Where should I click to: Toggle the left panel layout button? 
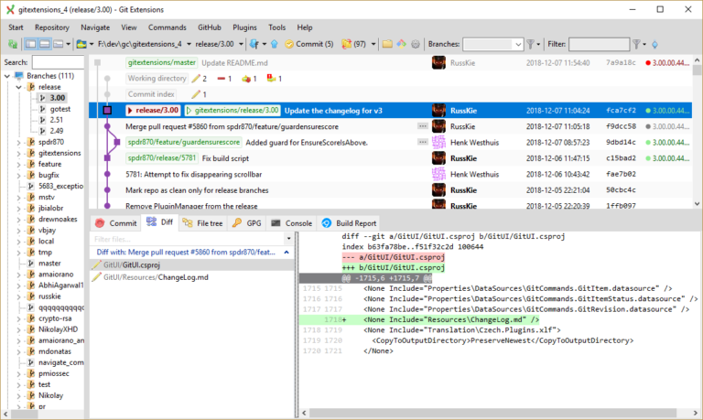[x=30, y=44]
